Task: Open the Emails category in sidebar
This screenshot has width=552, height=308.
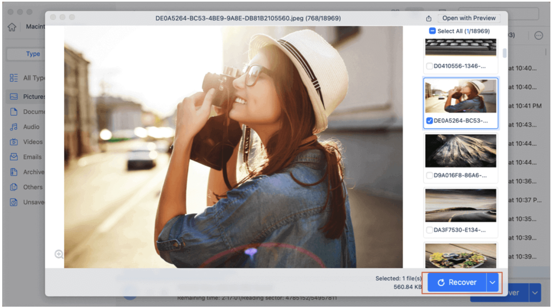Action: [32, 157]
